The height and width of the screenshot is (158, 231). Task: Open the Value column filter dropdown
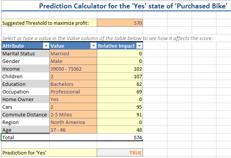pyautogui.click(x=93, y=46)
